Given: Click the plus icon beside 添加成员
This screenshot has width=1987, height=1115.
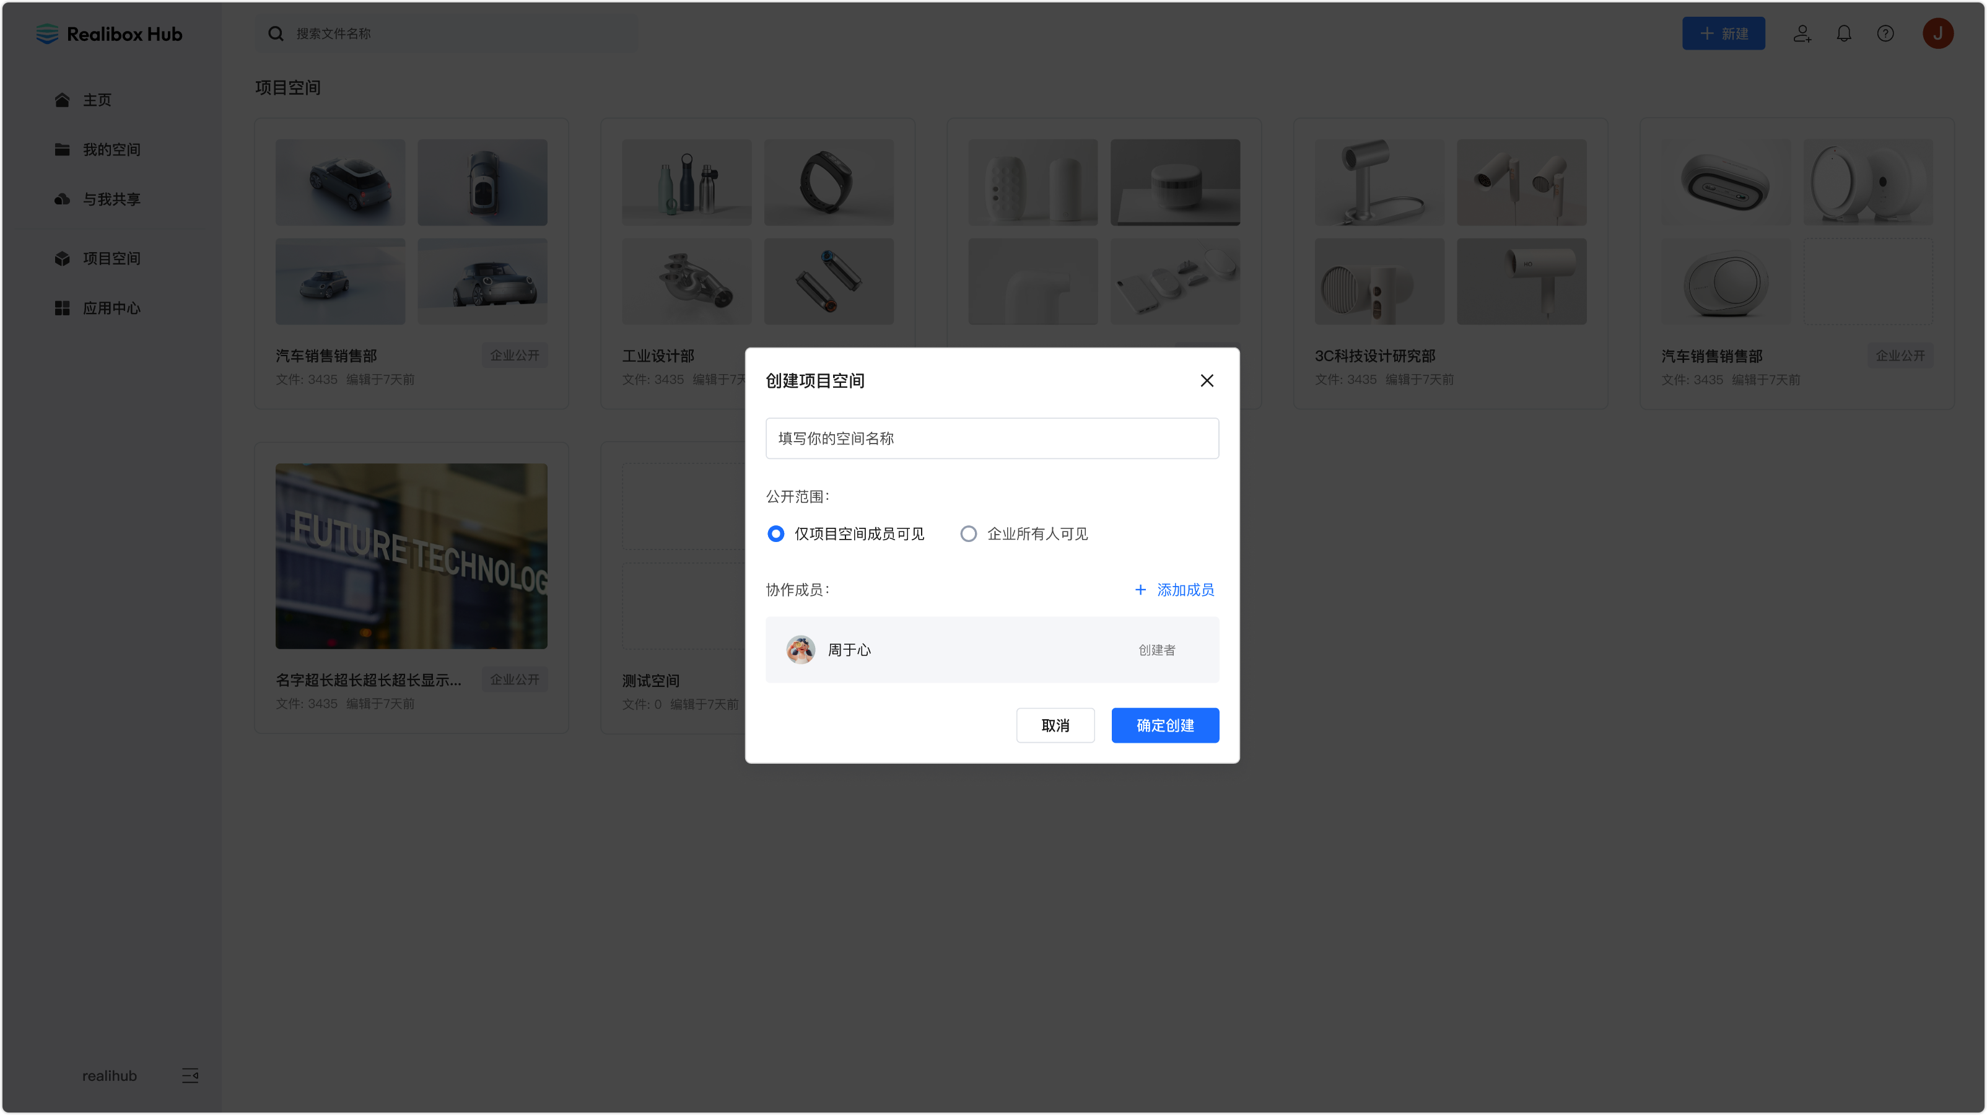Looking at the screenshot, I should [x=1140, y=590].
